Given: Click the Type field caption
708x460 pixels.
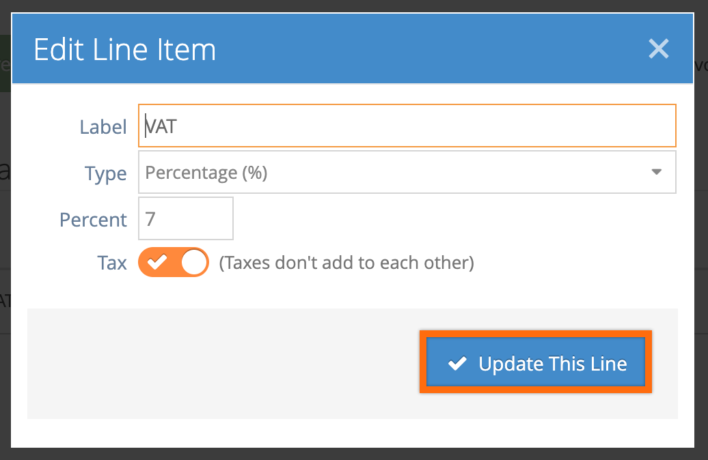Looking at the screenshot, I should (x=106, y=173).
